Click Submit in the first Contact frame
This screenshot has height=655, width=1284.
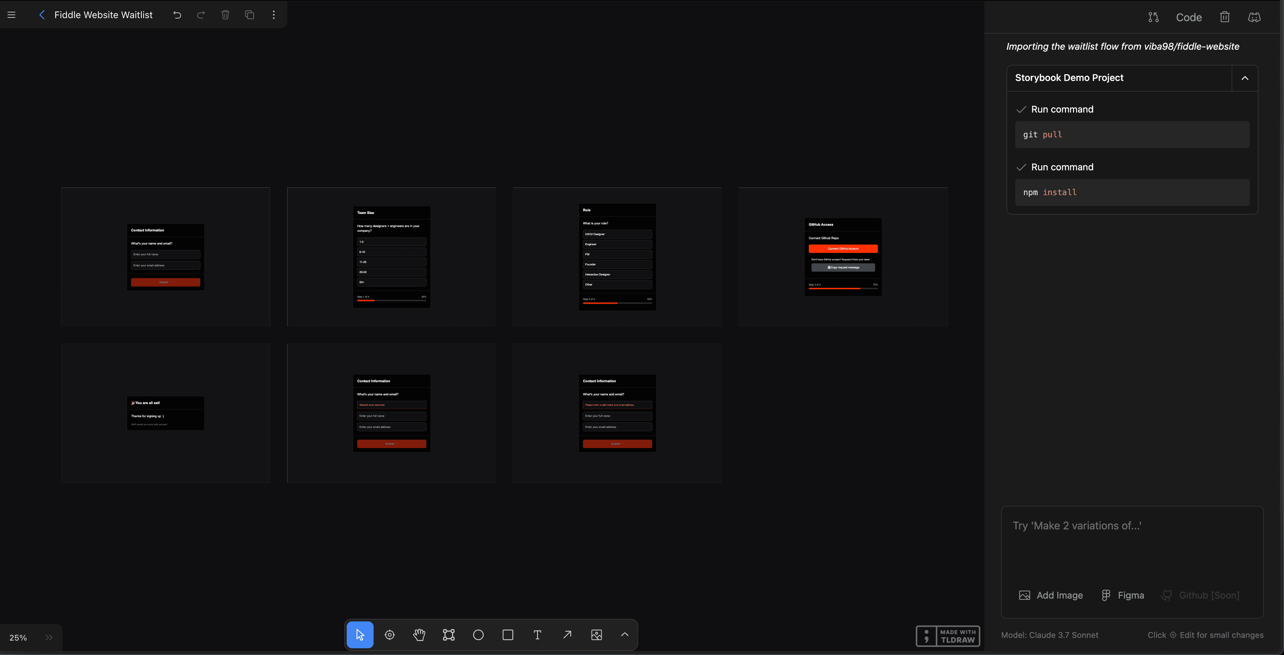pos(166,282)
